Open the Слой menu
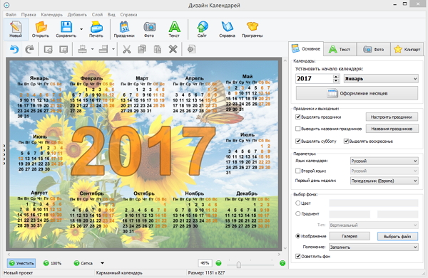The width and height of the screenshot is (428, 278). tap(97, 15)
